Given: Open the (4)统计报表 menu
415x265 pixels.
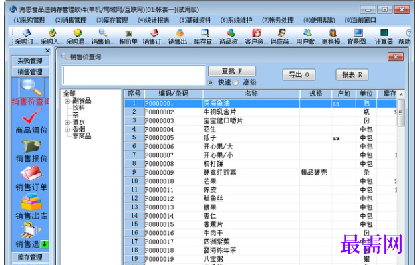Looking at the screenshot, I should [x=154, y=20].
